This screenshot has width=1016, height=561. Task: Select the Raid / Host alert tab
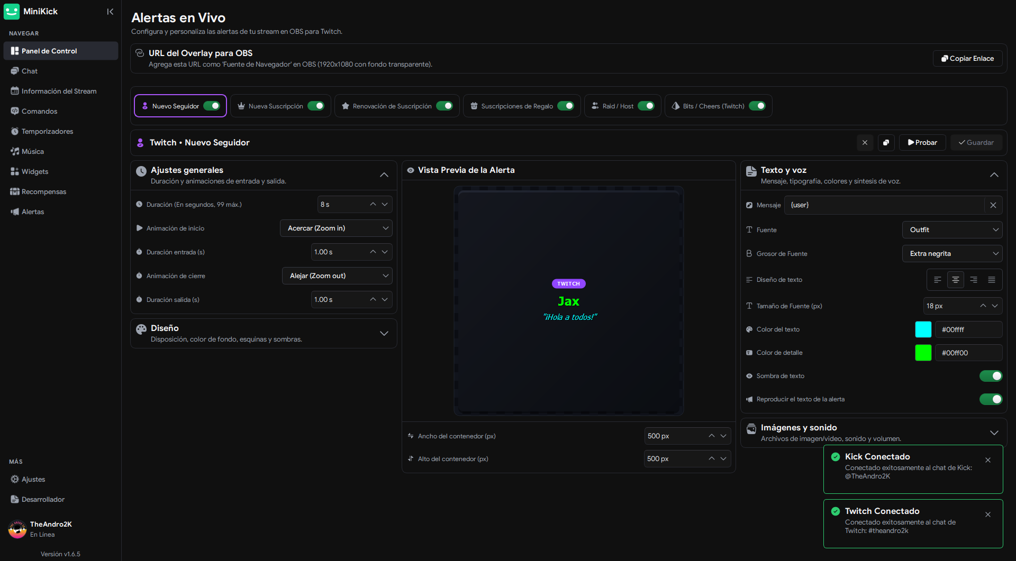click(622, 106)
